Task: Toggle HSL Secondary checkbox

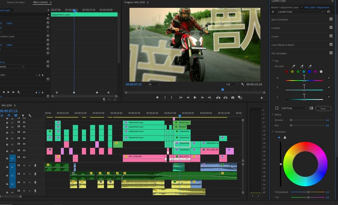Action: coord(331,53)
